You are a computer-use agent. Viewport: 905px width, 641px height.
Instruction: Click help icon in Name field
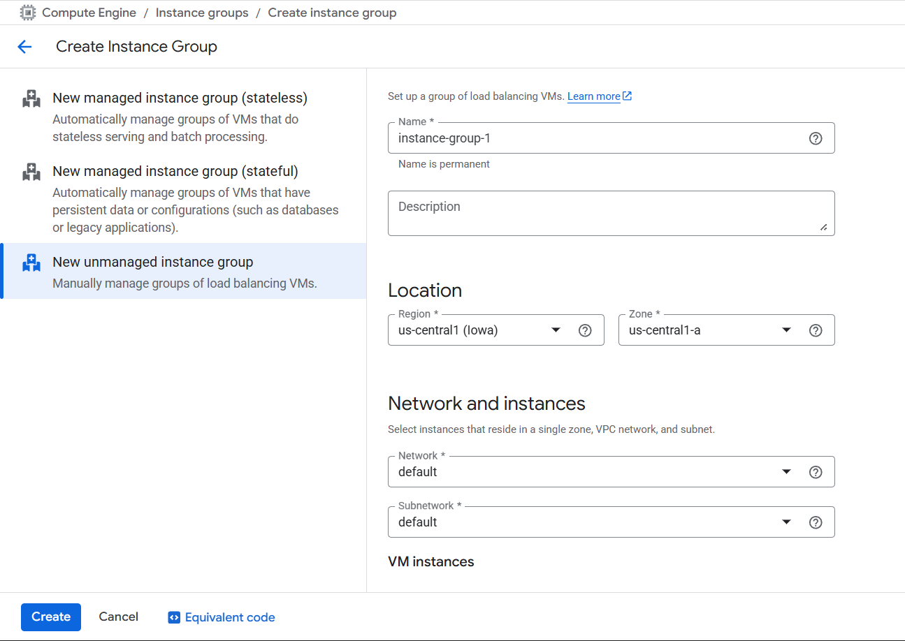tap(815, 138)
